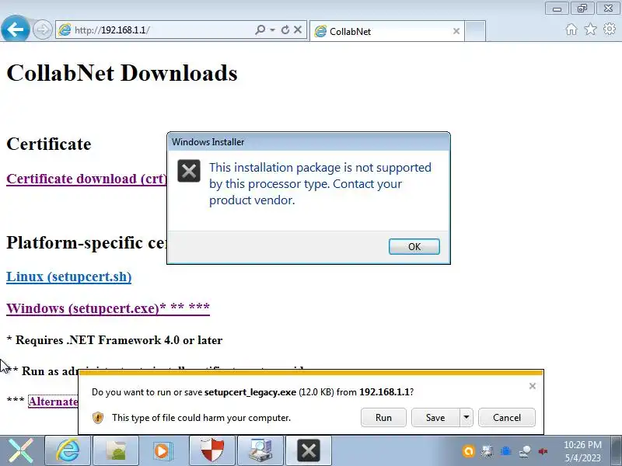Open the Tools gear icon

[x=610, y=29]
